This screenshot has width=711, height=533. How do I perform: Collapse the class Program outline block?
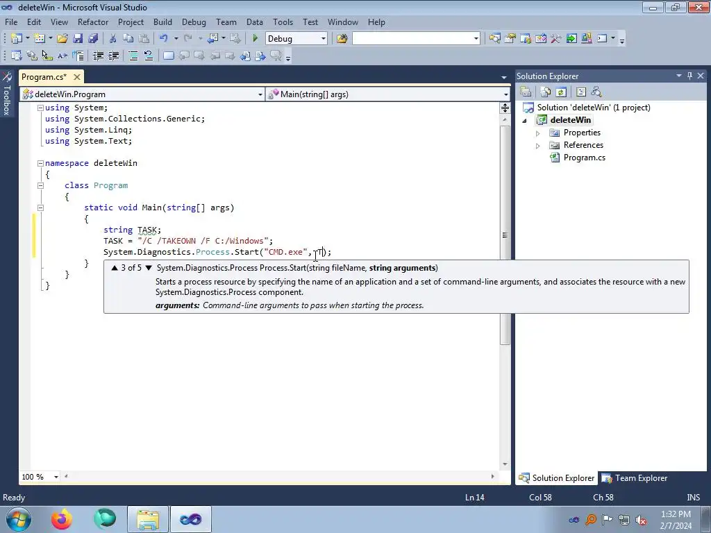point(40,185)
